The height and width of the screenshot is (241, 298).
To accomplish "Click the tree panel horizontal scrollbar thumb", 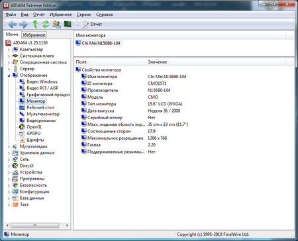I will point(35,225).
